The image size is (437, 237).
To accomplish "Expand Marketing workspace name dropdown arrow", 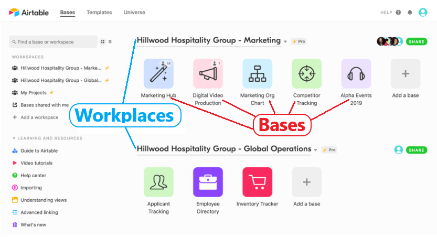I will (285, 41).
